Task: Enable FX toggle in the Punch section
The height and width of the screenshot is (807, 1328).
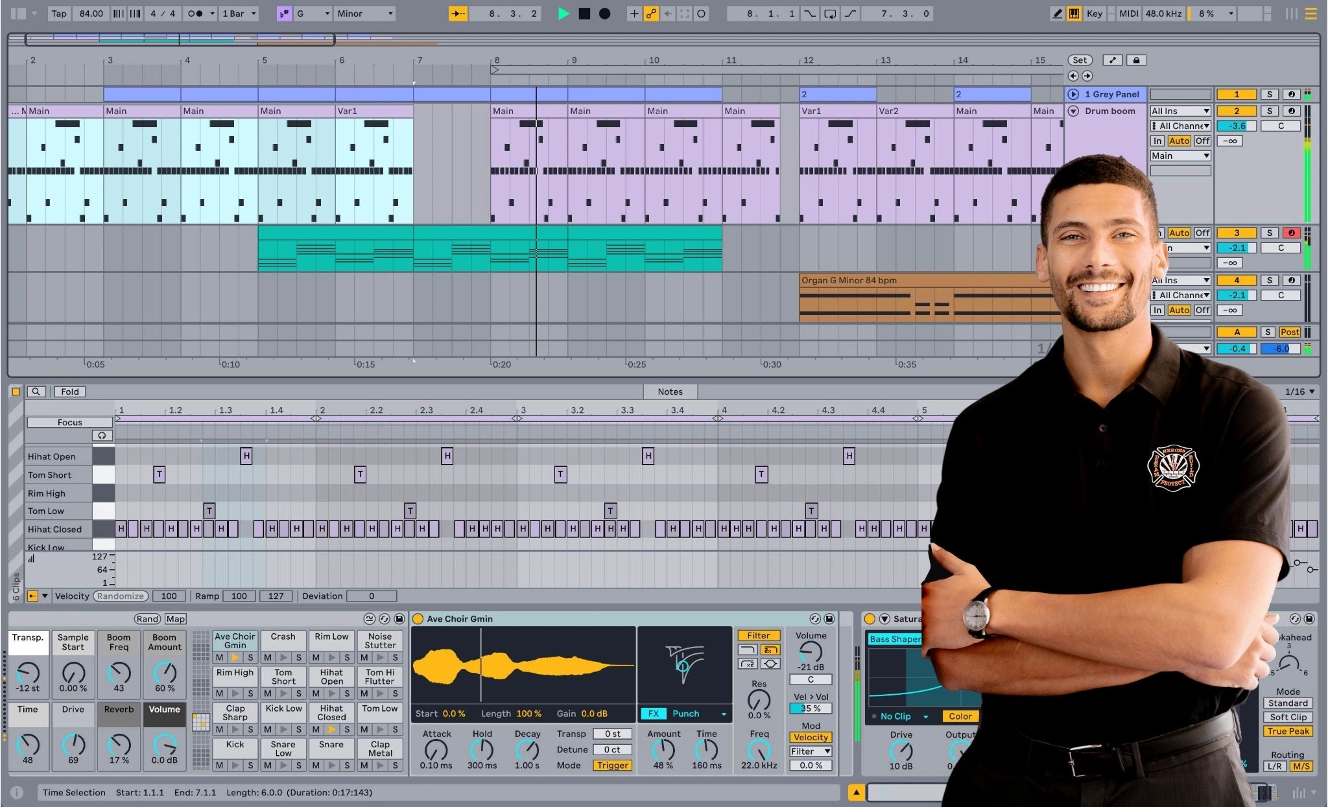Action: (653, 714)
